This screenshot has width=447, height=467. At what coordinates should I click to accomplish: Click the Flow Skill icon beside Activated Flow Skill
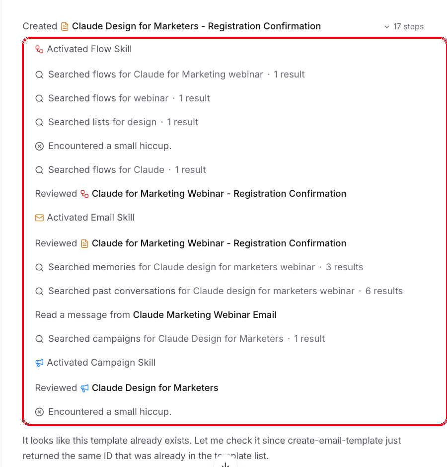pyautogui.click(x=39, y=49)
